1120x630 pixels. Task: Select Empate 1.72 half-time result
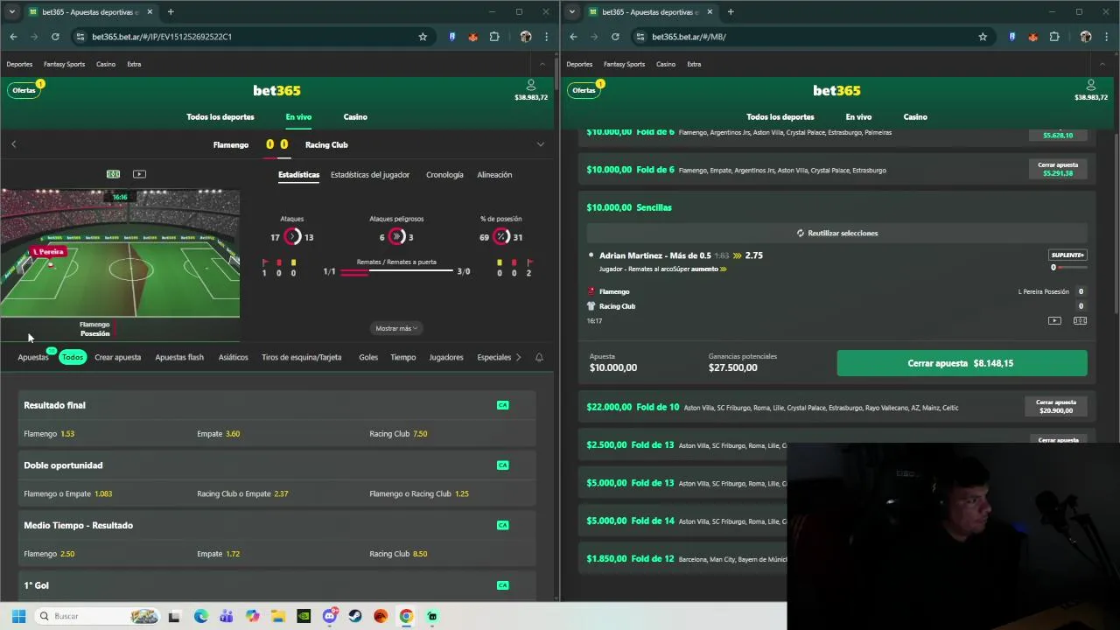(277, 554)
